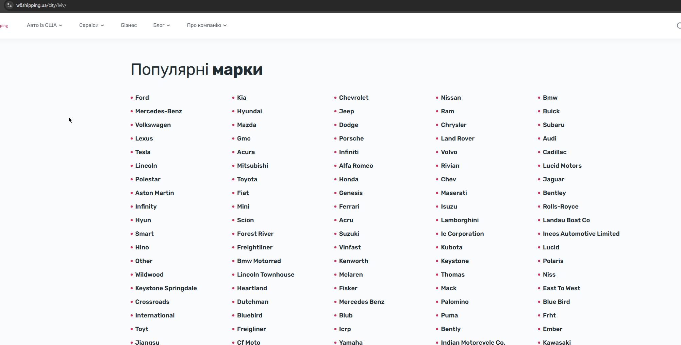Click the Rolls-Royce brand link
This screenshot has width=681, height=345.
click(561, 207)
